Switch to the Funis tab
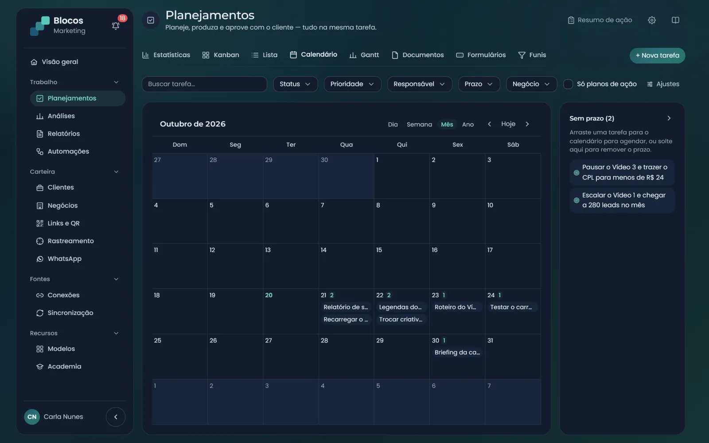The height and width of the screenshot is (443, 709). (532, 55)
